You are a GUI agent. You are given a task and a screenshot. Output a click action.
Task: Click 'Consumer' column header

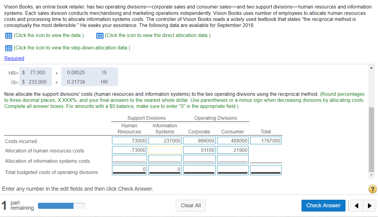click(233, 132)
